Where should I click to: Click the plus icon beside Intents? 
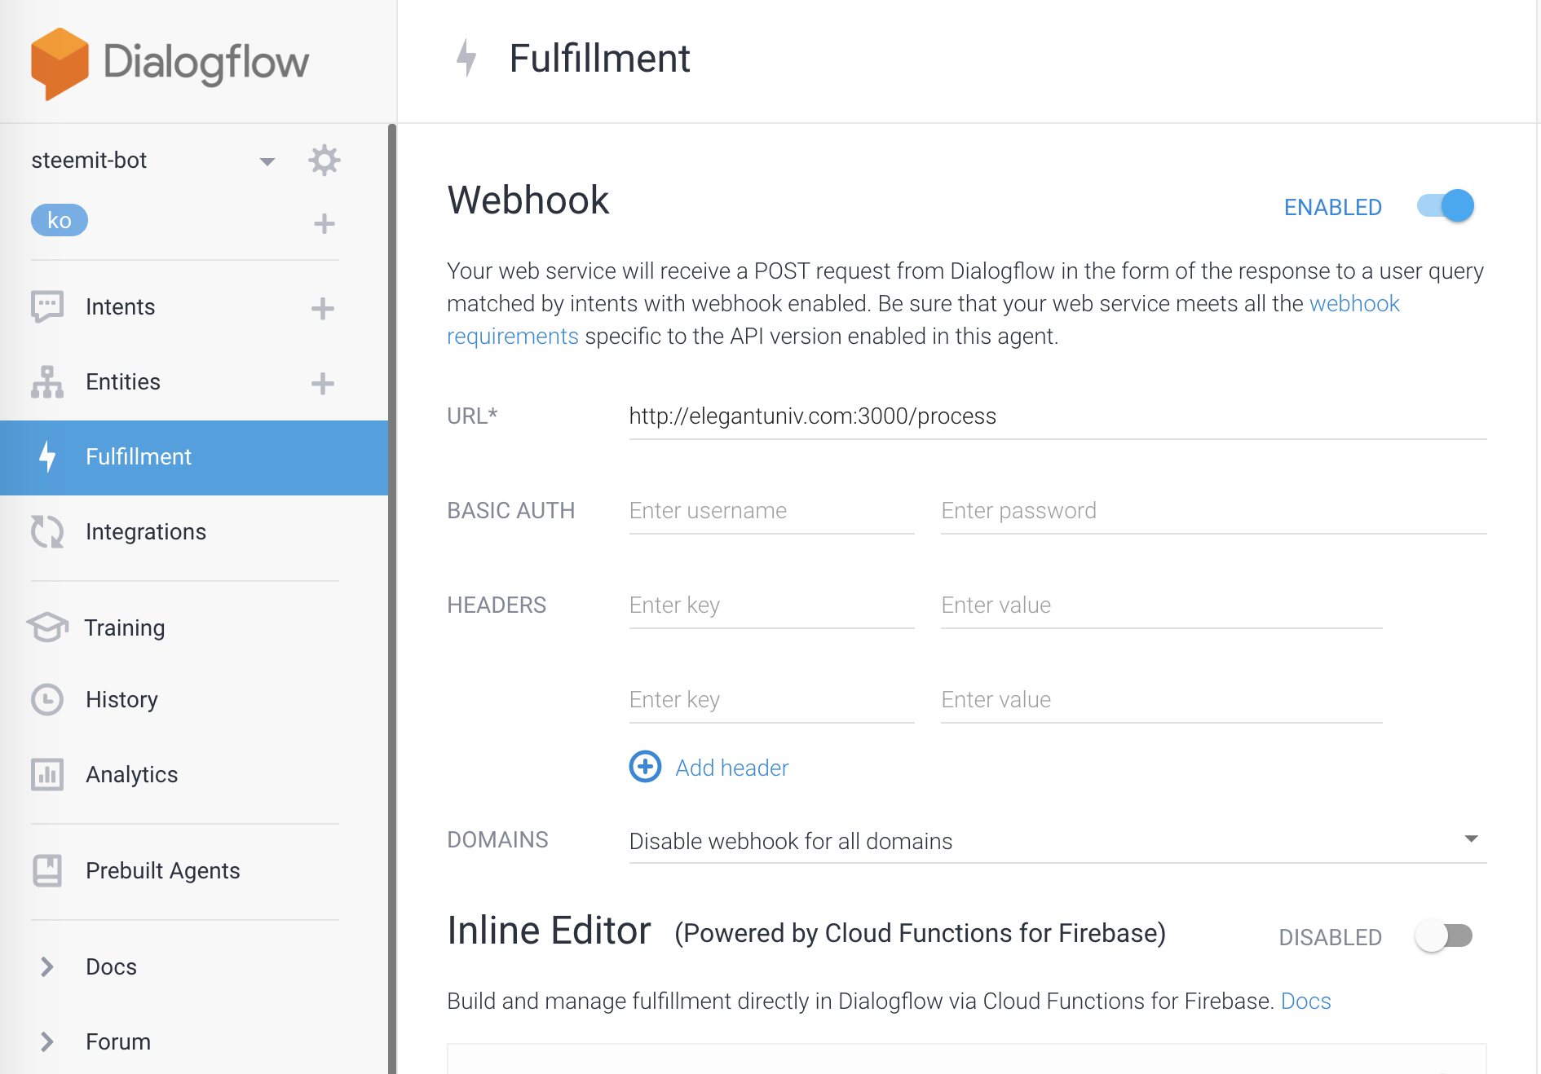(323, 308)
